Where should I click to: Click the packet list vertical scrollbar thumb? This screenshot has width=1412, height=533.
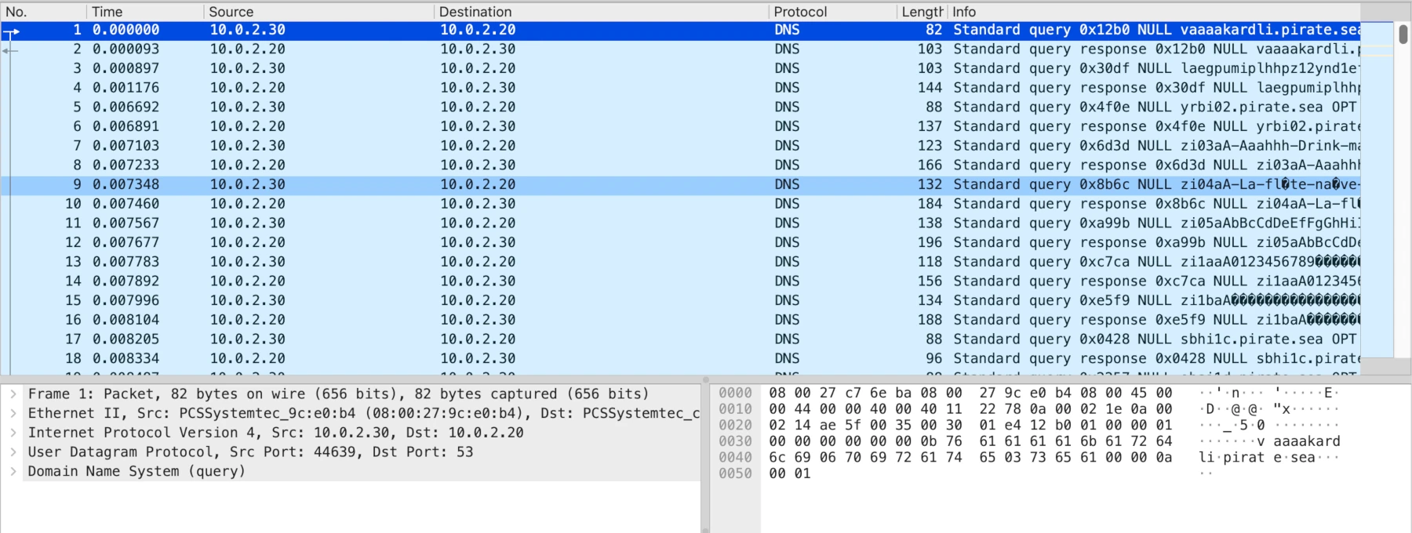coord(1403,34)
